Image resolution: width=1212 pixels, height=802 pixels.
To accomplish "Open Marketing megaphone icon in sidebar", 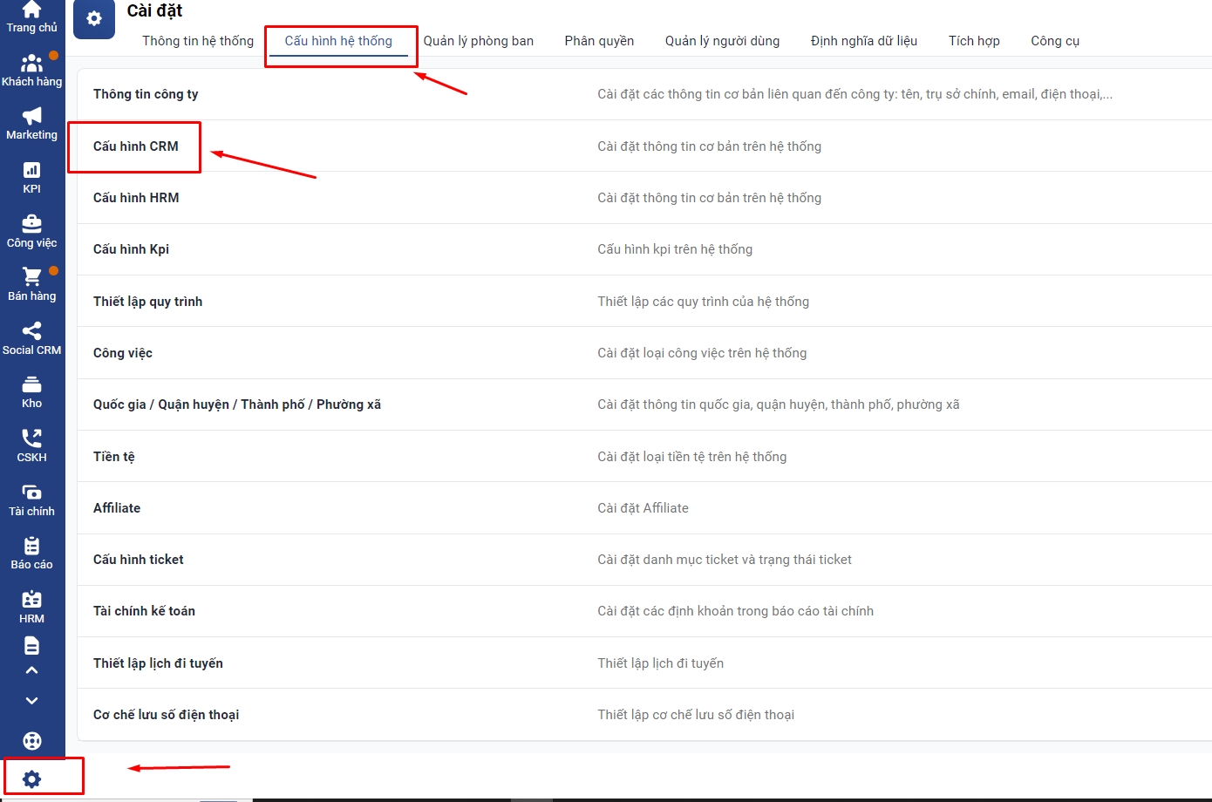I will click(x=31, y=117).
